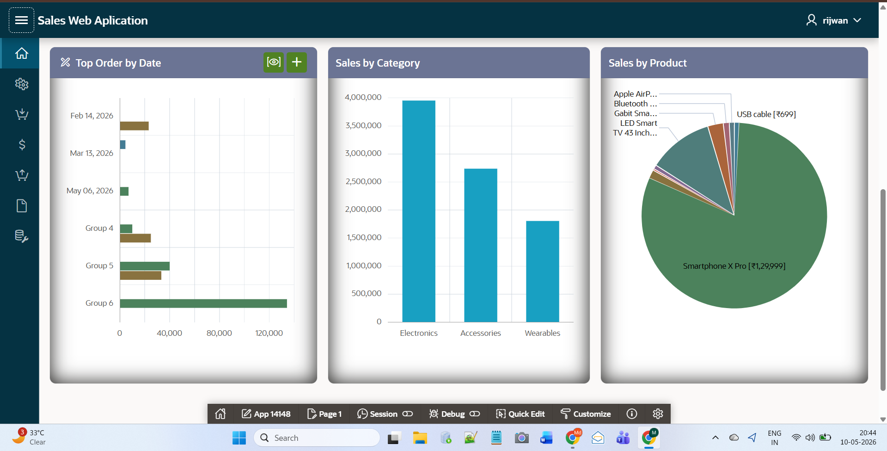Open the database wrench sidebar icon
Viewport: 887px width, 451px height.
[x=22, y=236]
